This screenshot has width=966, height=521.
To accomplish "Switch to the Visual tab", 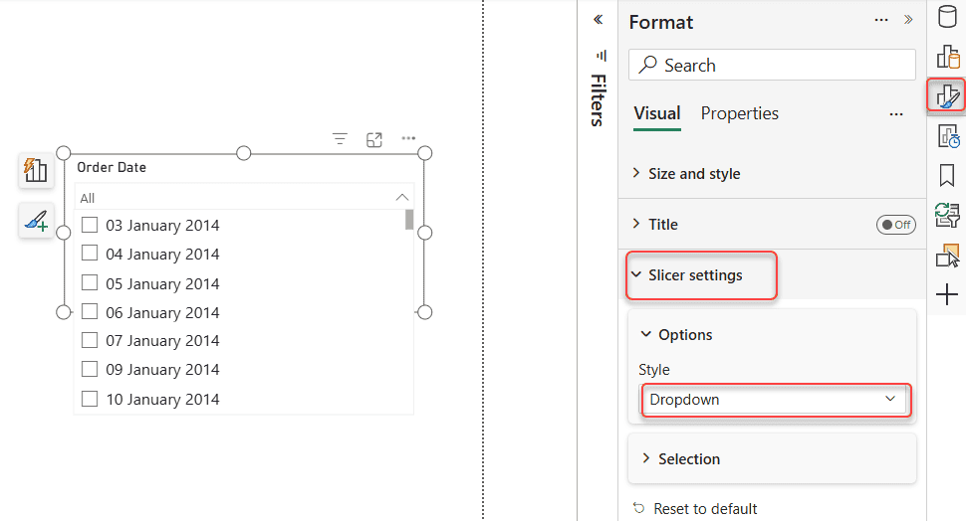I will pyautogui.click(x=656, y=113).
